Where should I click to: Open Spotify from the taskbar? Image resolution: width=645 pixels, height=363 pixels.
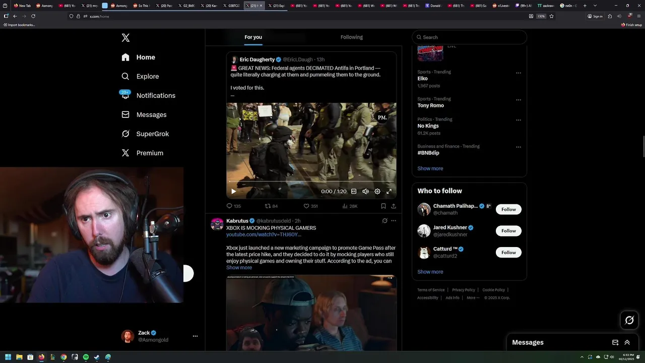[86, 357]
